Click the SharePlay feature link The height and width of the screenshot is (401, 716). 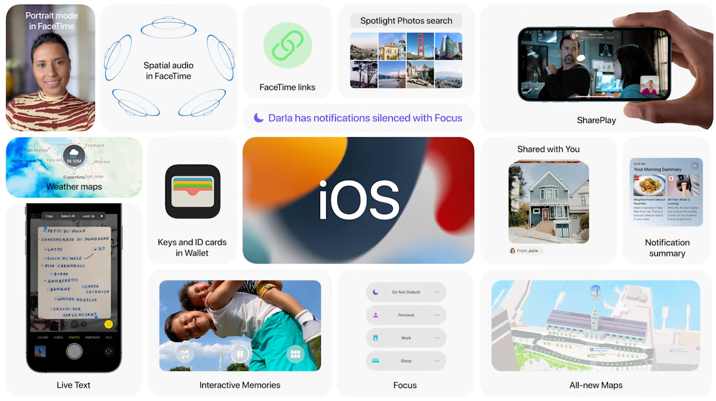[x=596, y=120]
